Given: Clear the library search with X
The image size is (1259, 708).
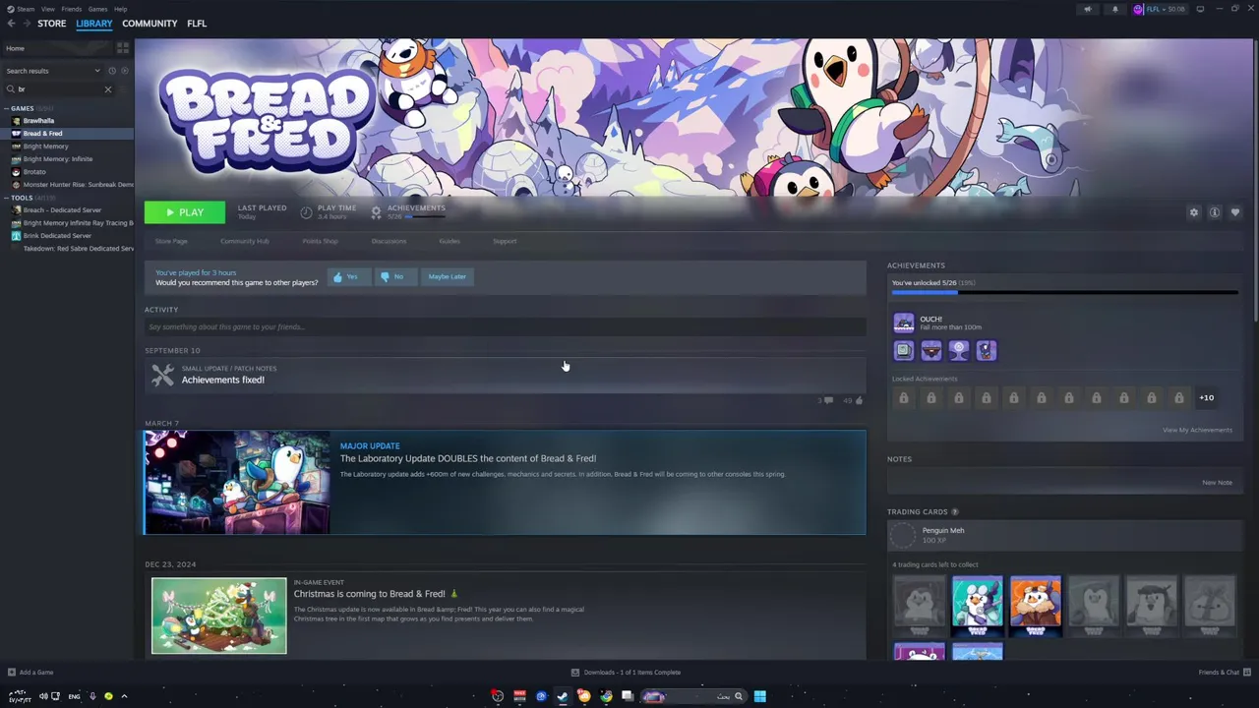Looking at the screenshot, I should tap(108, 89).
